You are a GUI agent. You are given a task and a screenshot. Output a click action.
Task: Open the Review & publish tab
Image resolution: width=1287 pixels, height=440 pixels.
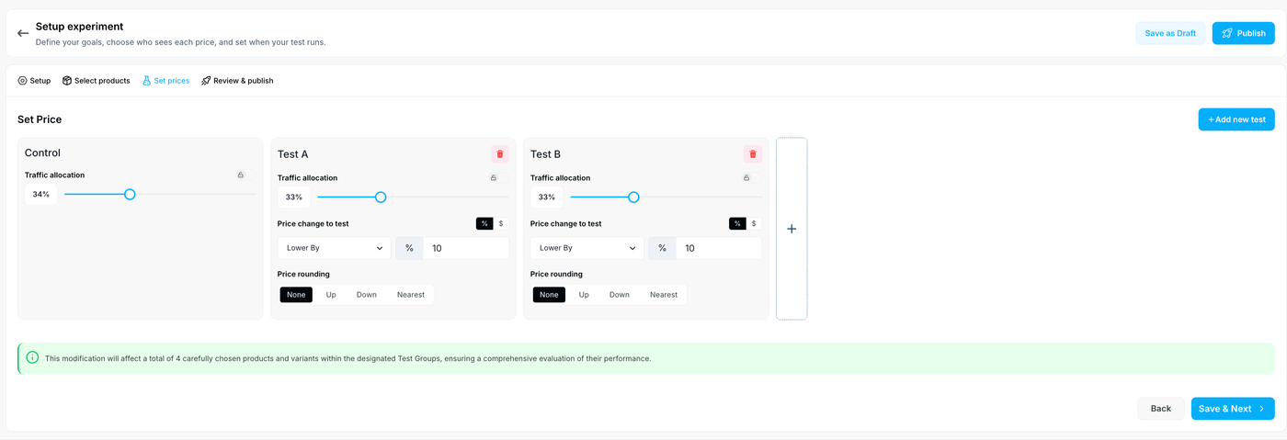[x=237, y=81]
